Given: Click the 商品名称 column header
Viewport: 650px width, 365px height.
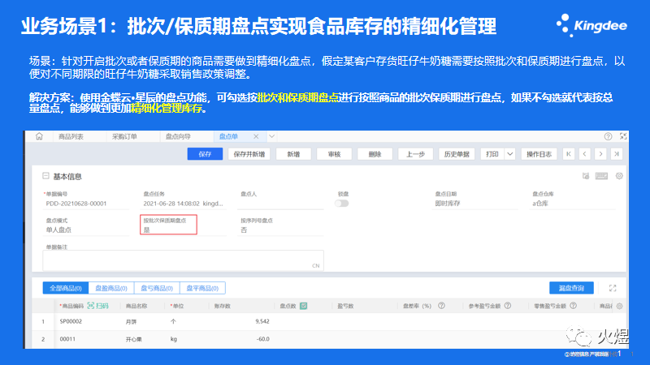Looking at the screenshot, I should point(136,307).
